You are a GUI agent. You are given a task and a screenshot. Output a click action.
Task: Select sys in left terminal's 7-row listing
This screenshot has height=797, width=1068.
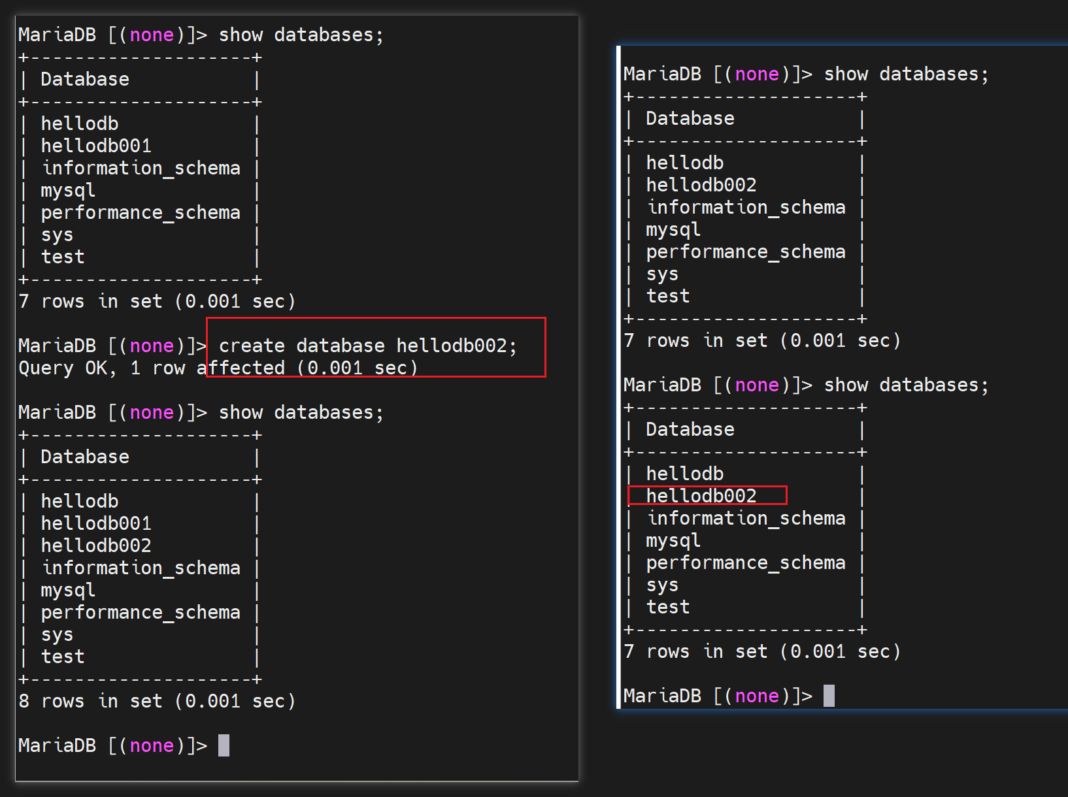click(57, 235)
